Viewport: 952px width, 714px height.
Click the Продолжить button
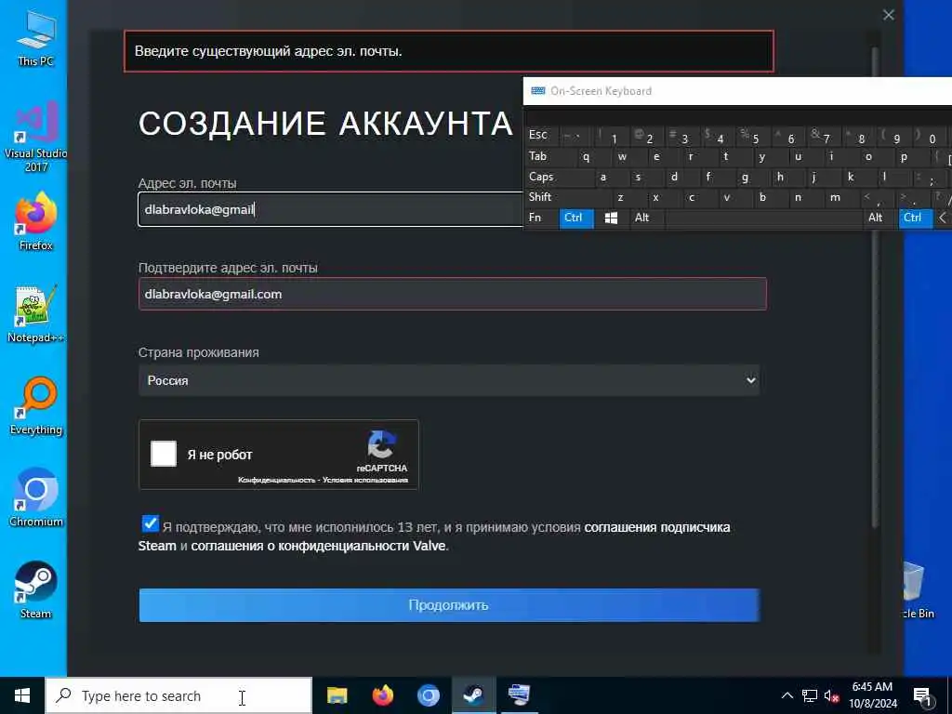449,605
